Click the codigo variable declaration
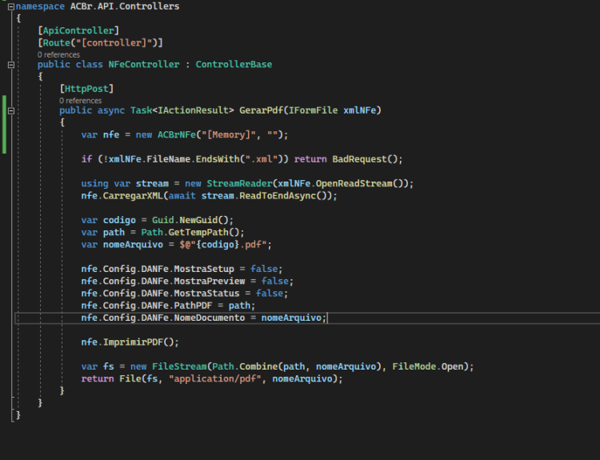 [119, 220]
